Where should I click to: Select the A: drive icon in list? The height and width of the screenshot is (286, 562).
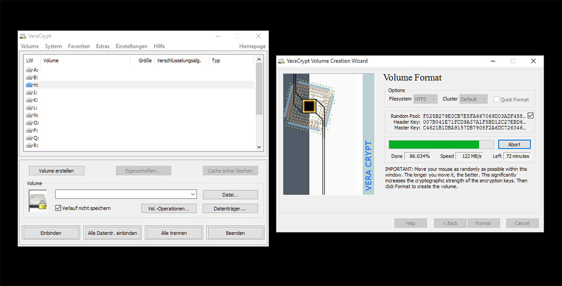[x=29, y=70]
